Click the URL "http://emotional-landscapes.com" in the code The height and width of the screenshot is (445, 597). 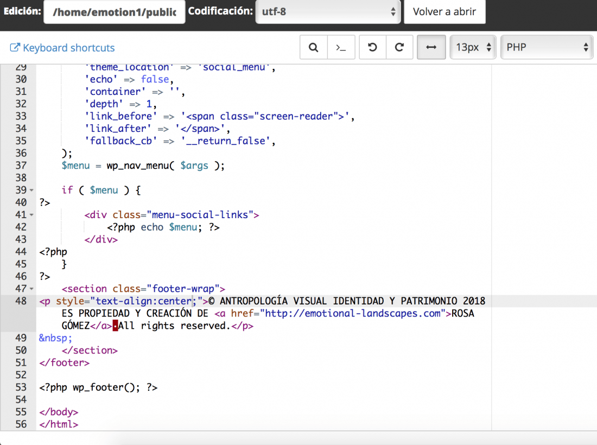(x=353, y=313)
